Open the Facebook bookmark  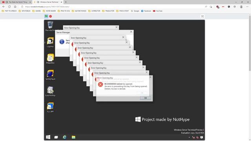tap(146, 11)
